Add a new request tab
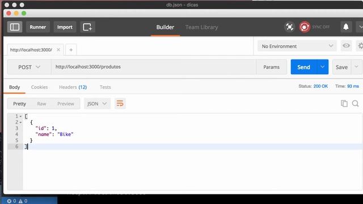Screen dimensions: 363x204 click(71, 50)
